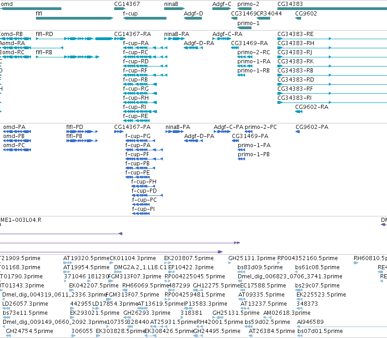
Task: Select EST AI946589
Action: tap(342, 327)
